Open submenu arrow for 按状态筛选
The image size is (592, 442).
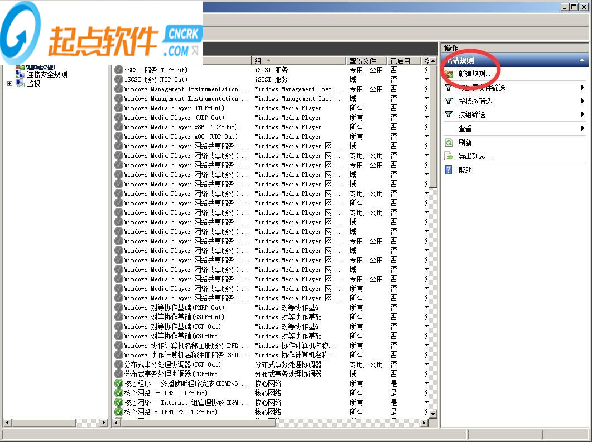pos(583,101)
